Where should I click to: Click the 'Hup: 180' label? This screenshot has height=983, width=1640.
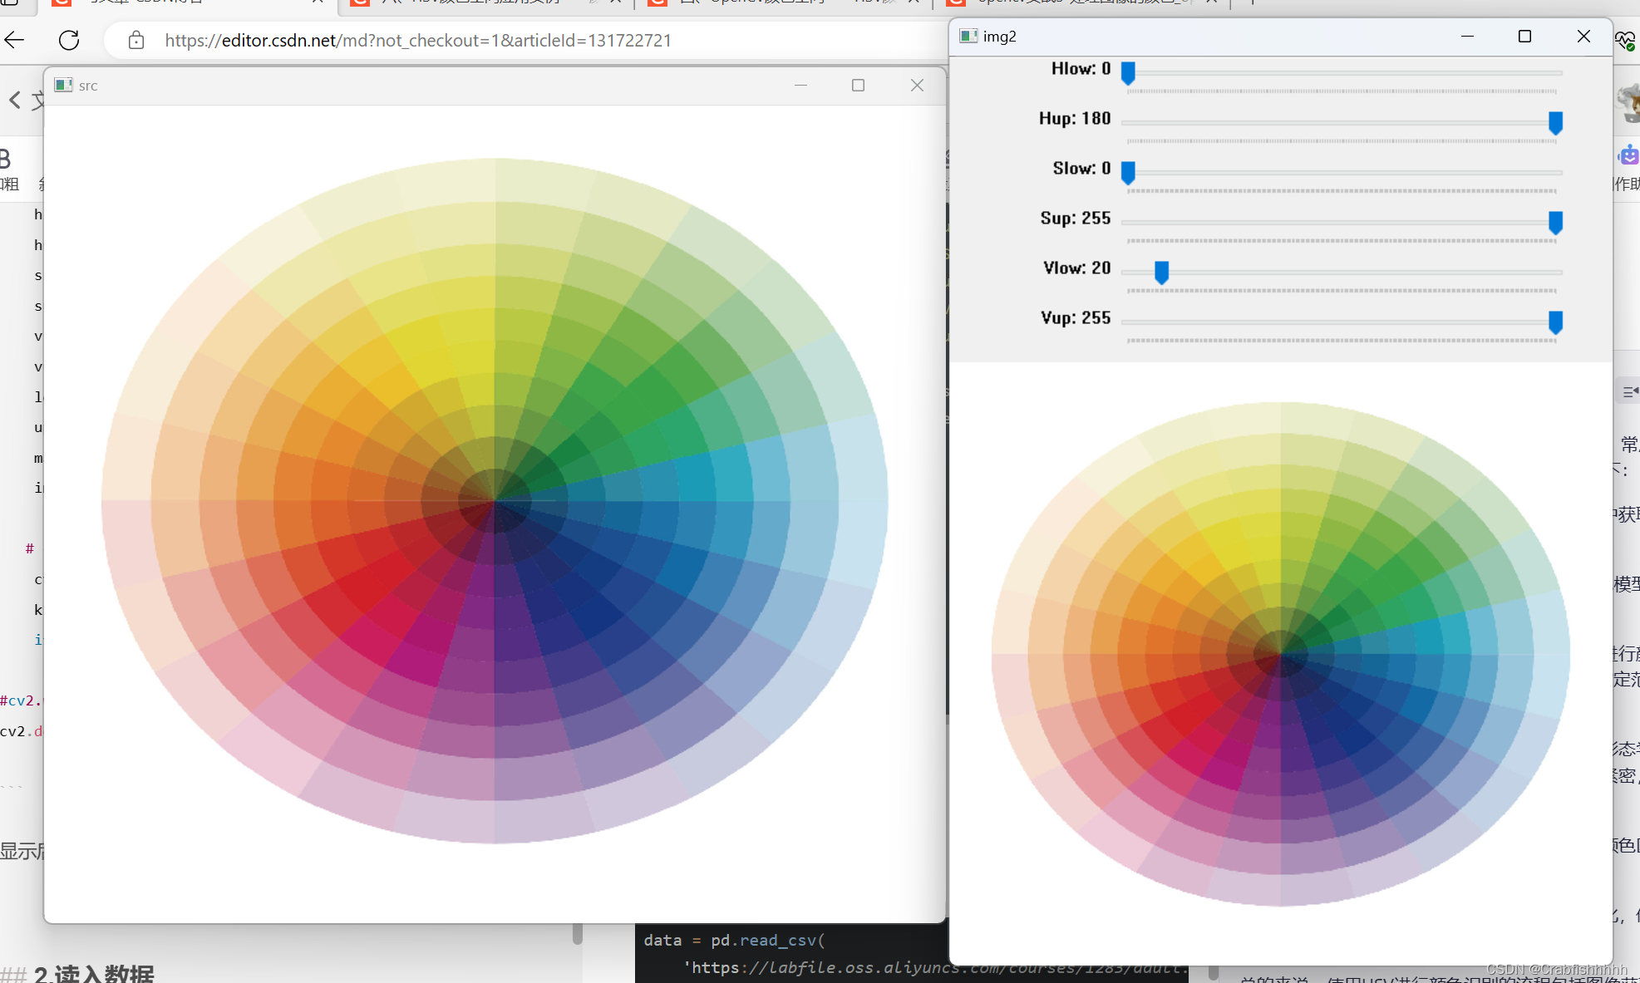[x=1075, y=119]
